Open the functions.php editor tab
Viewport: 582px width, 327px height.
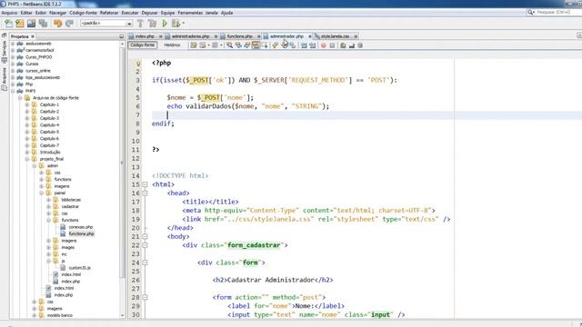click(x=239, y=36)
